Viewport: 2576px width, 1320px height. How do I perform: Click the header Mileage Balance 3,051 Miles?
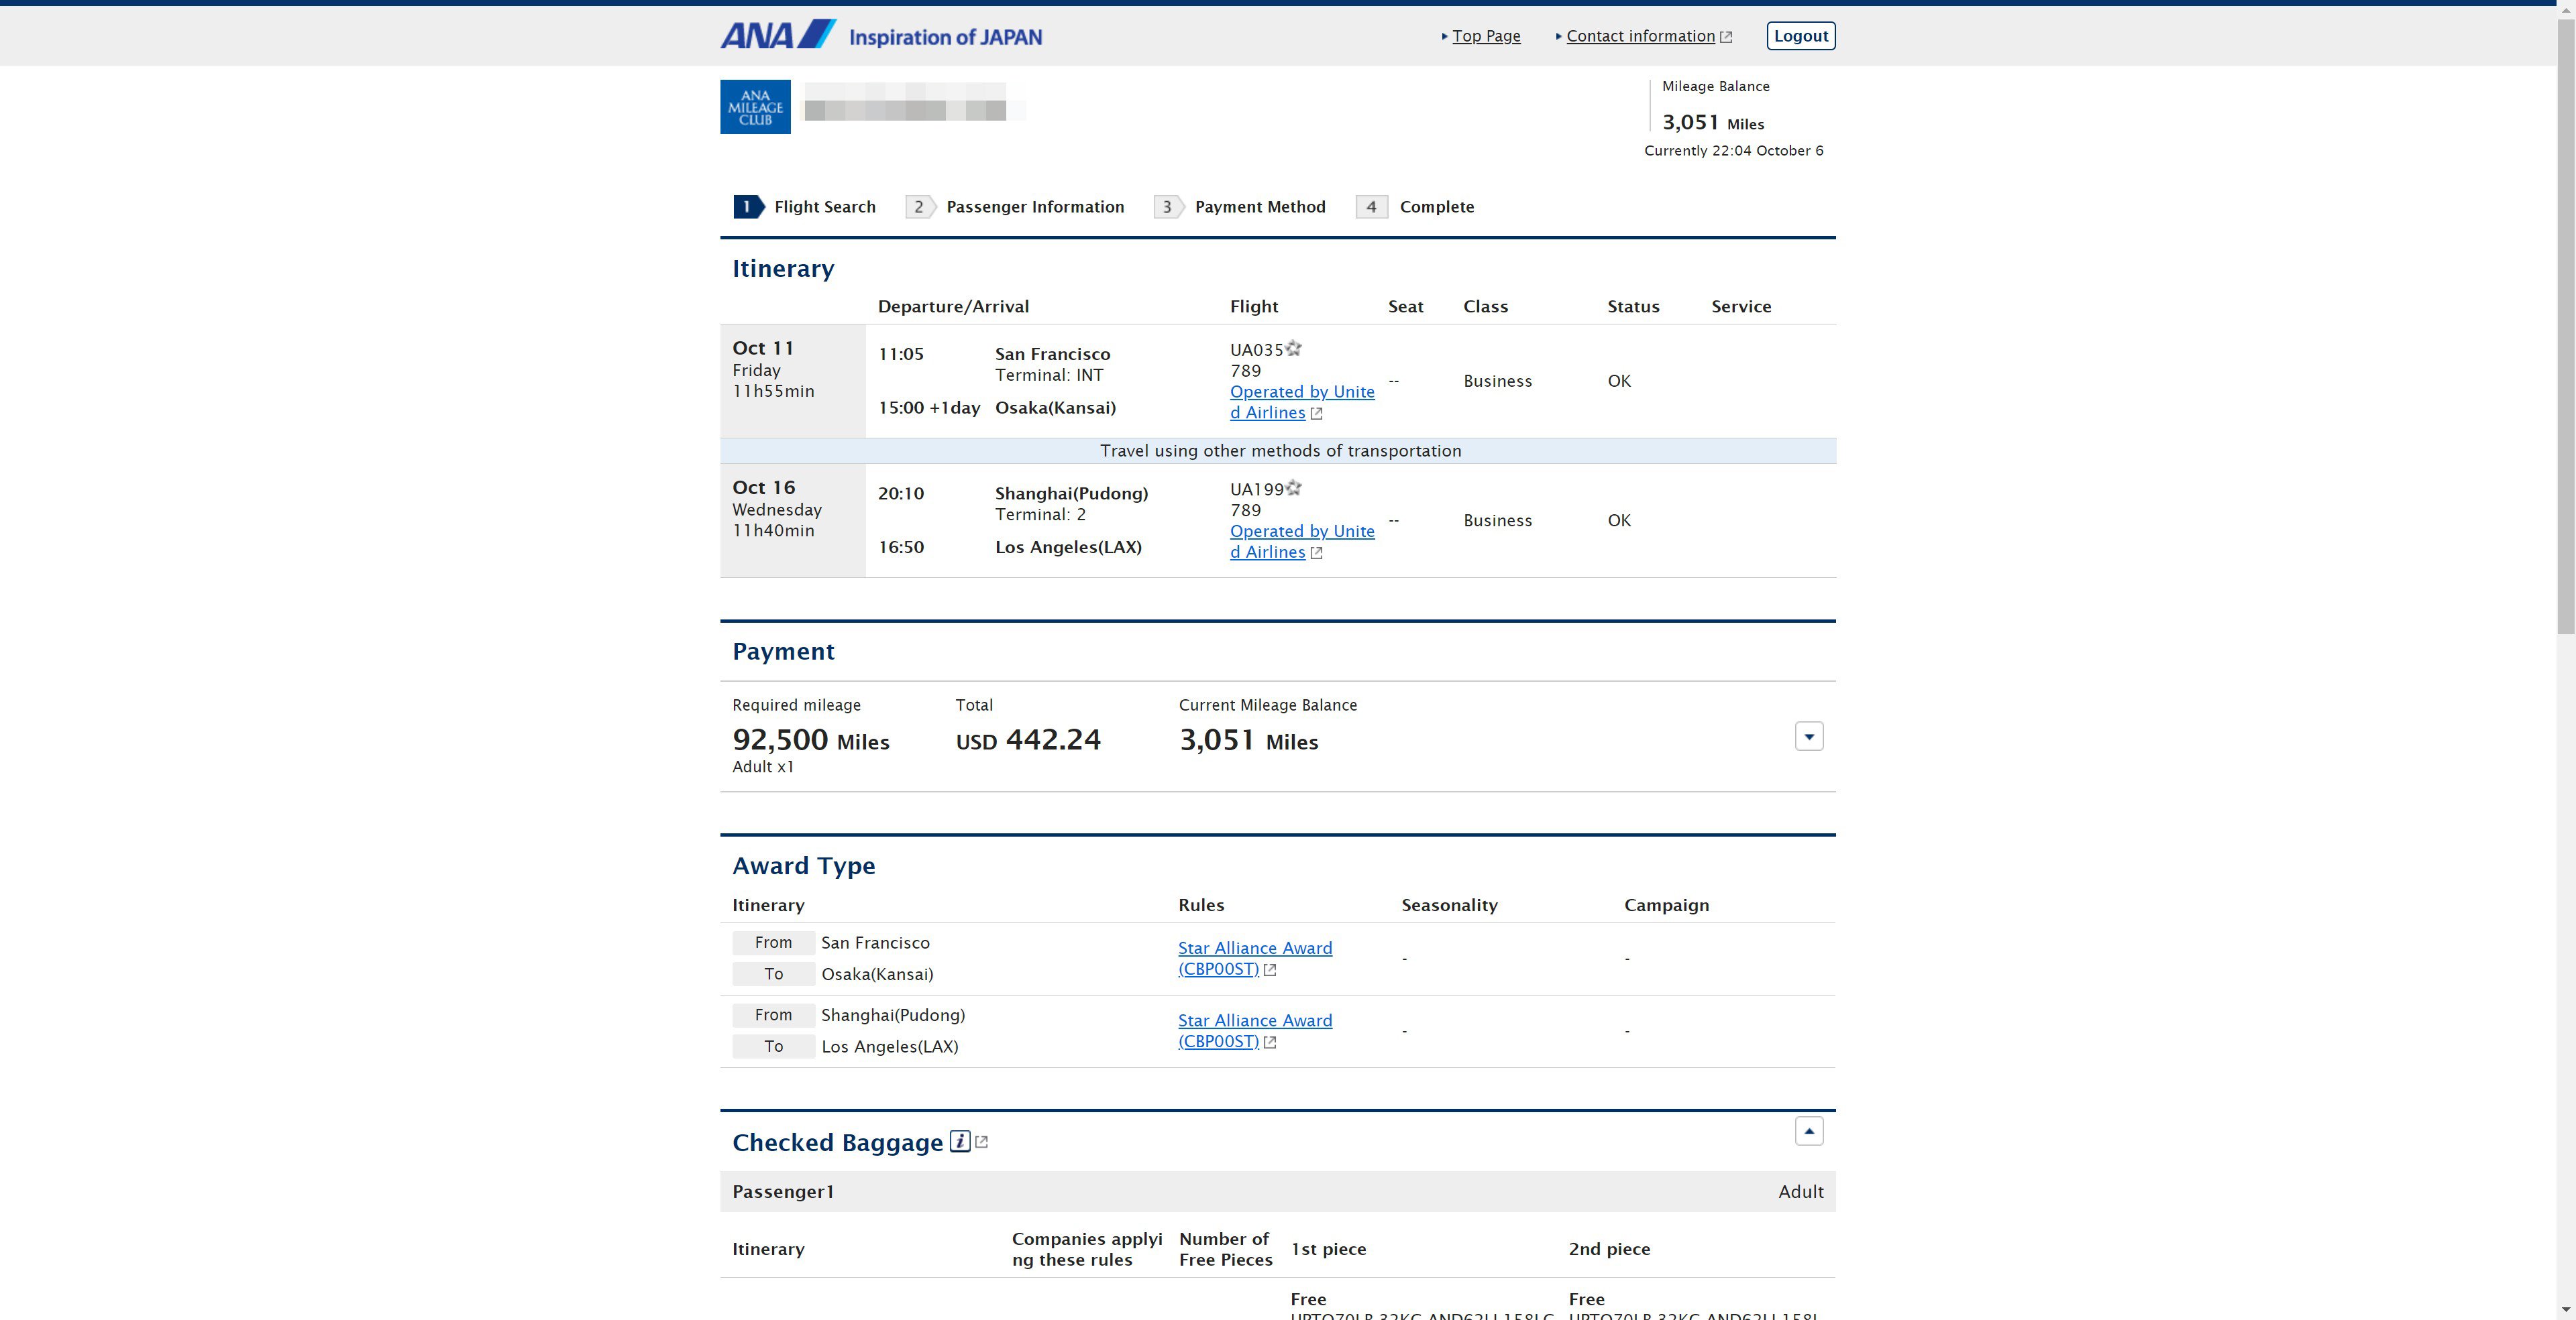tap(1713, 123)
